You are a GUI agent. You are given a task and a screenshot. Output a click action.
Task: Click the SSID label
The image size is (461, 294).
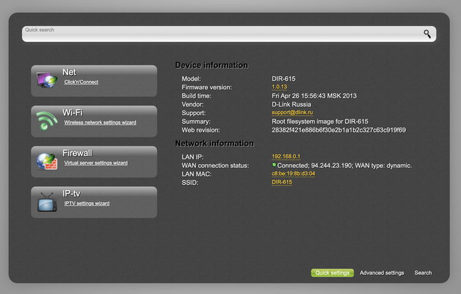190,183
